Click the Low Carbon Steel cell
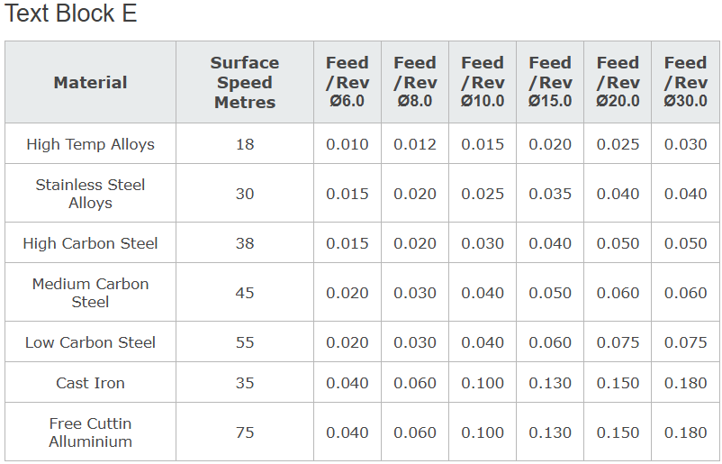 point(90,342)
